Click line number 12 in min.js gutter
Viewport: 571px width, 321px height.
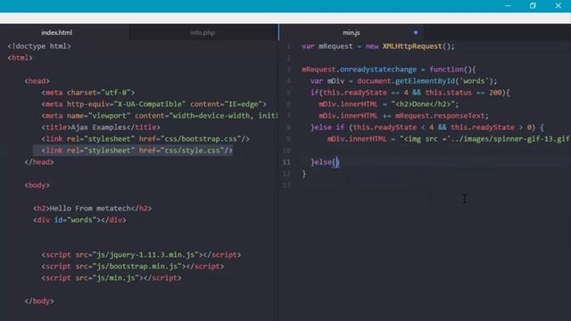286,174
